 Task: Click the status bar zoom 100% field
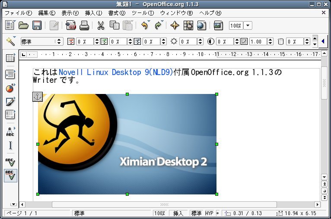[x=159, y=213]
